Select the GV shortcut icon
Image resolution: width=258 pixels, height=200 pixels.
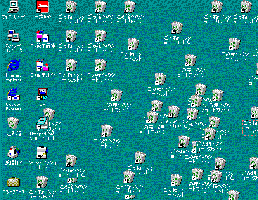click(42, 94)
